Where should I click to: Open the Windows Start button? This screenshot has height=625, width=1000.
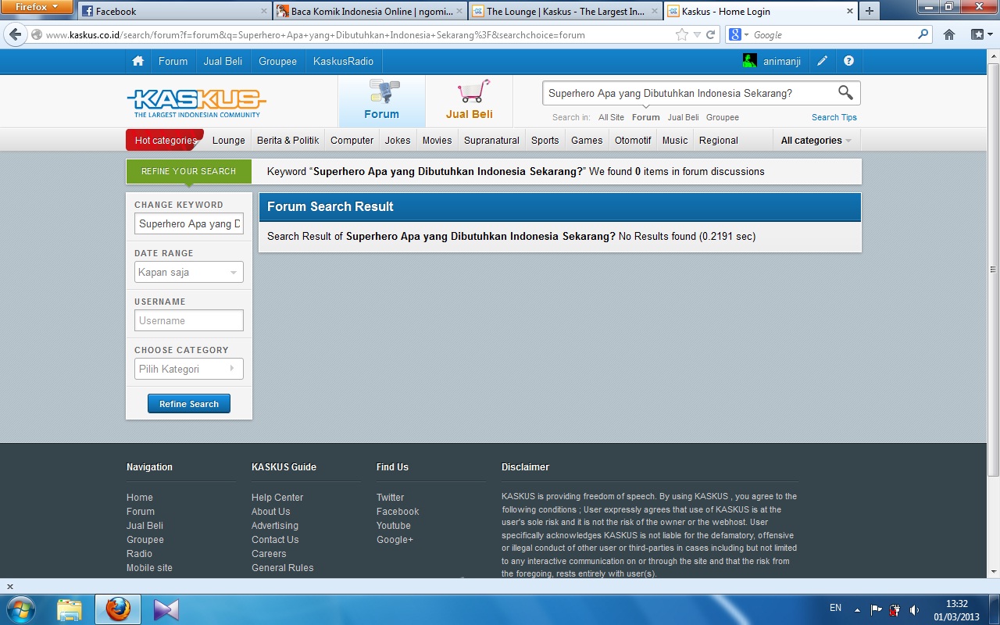(x=20, y=609)
